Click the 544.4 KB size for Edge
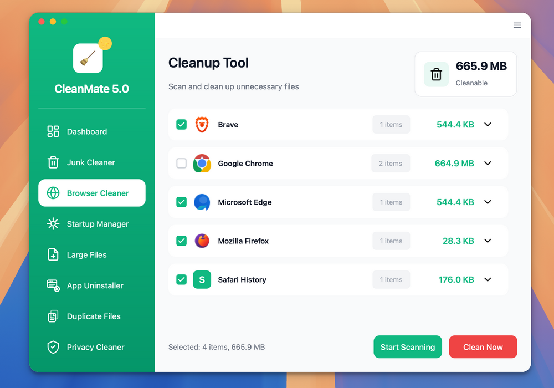 pyautogui.click(x=455, y=202)
